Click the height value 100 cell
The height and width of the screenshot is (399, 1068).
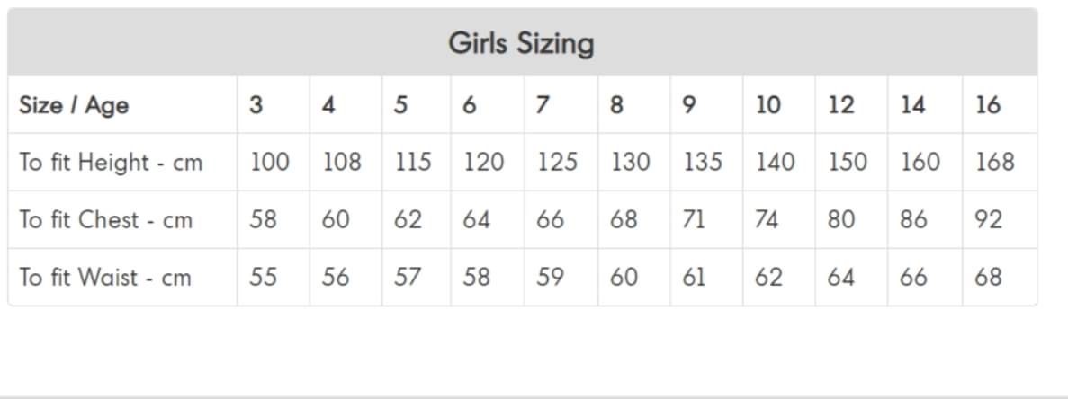click(x=269, y=163)
